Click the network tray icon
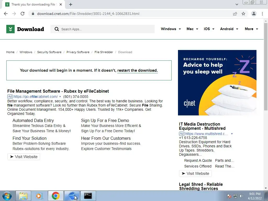 pos(235,196)
